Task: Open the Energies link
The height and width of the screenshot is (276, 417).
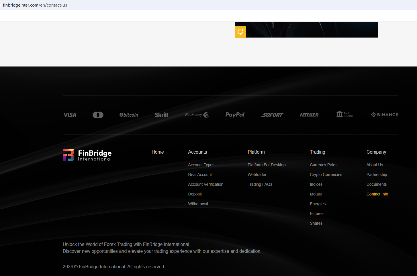Action: (x=318, y=204)
